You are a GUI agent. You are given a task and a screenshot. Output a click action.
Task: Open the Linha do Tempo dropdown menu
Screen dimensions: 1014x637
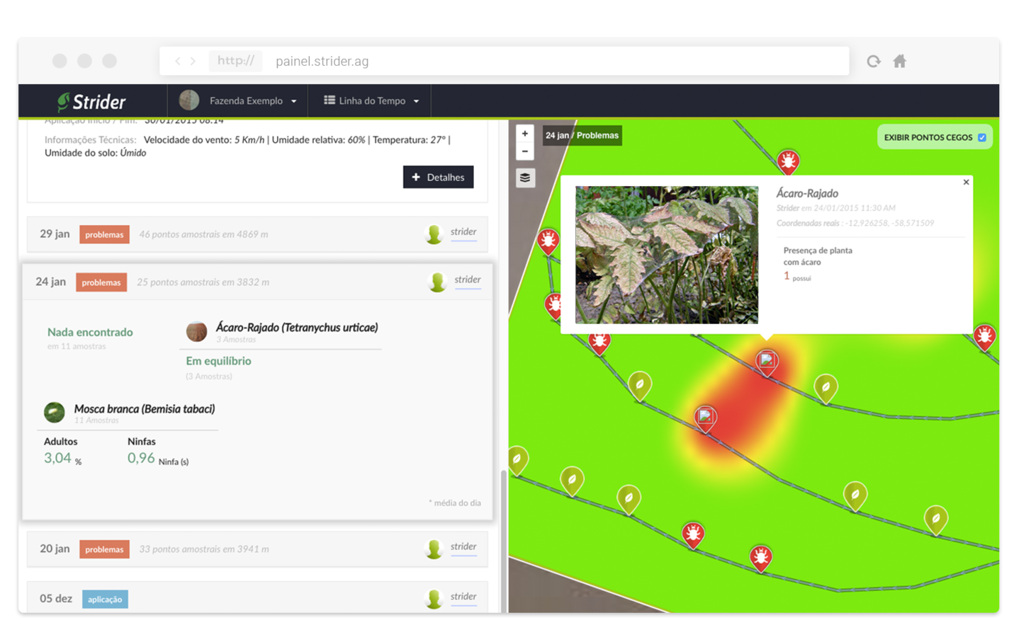pyautogui.click(x=372, y=101)
